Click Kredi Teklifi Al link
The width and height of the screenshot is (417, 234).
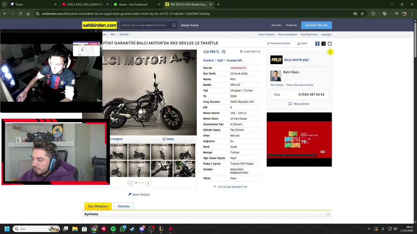pos(250,52)
